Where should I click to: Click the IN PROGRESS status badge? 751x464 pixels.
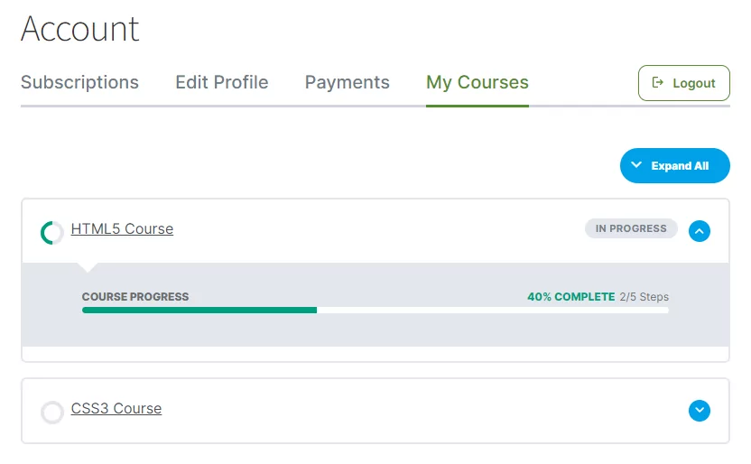[630, 229]
